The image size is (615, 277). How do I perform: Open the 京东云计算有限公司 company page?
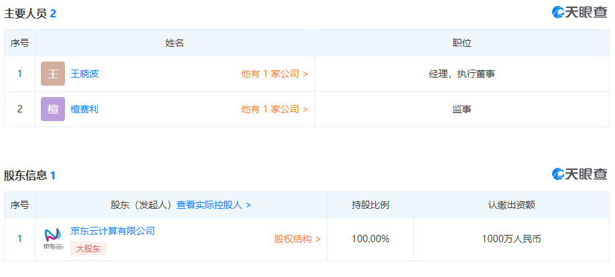pos(113,231)
